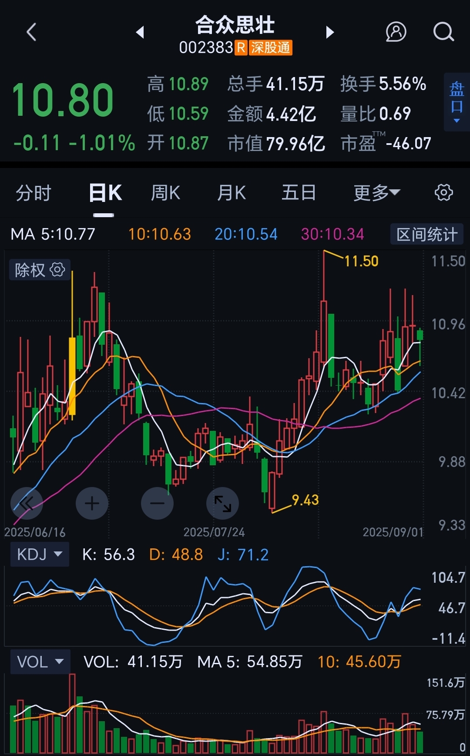The height and width of the screenshot is (756, 470).
Task: Tap MA 10:10.63 value
Action: click(160, 234)
